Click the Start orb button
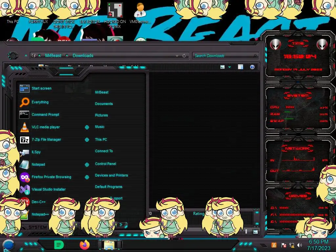336x252 pixels. (x=9, y=245)
